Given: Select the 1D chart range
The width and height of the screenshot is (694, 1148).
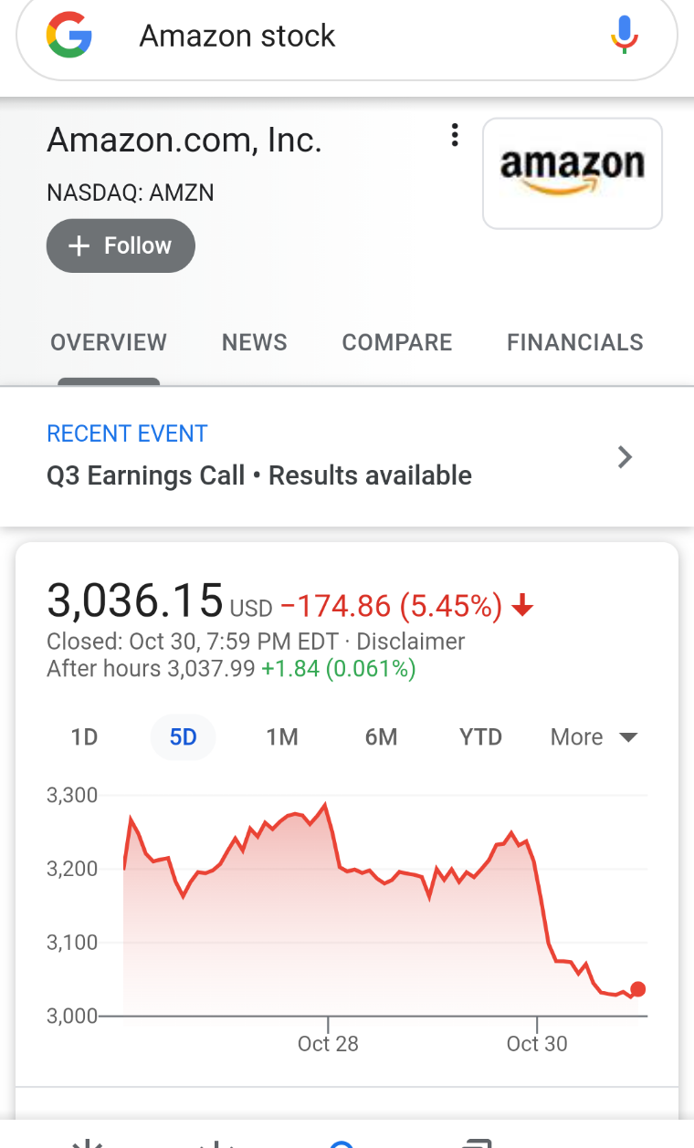Looking at the screenshot, I should pos(84,737).
